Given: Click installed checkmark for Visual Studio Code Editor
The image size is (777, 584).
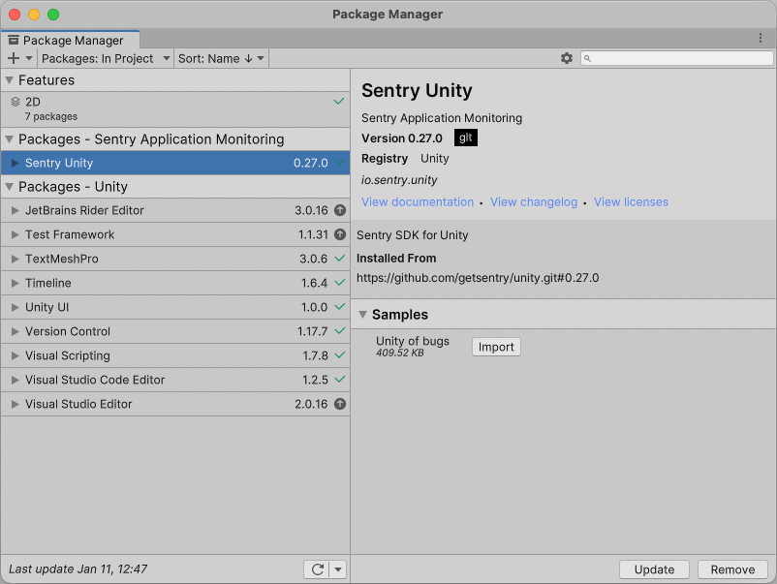Looking at the screenshot, I should coord(340,380).
